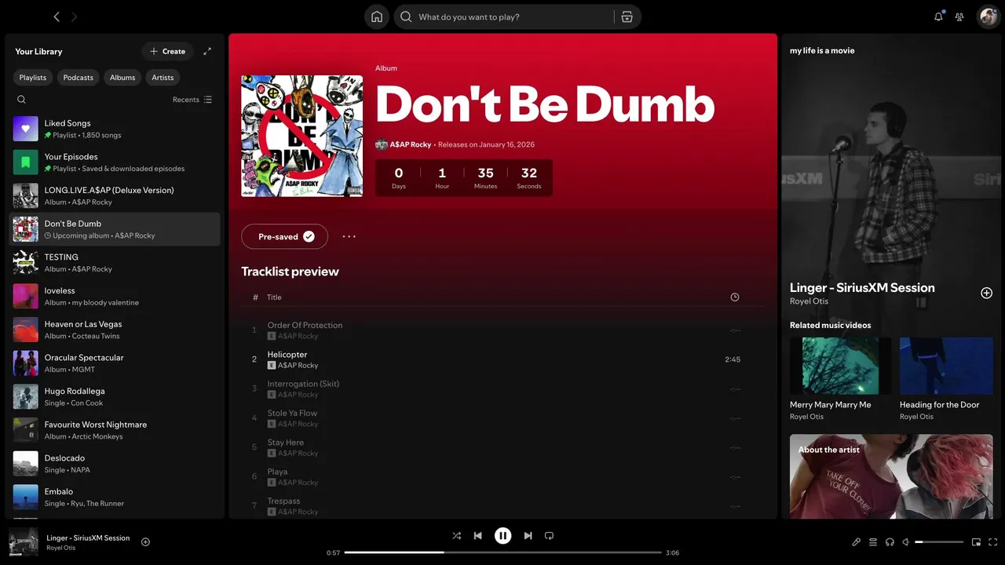1005x565 pixels.
Task: Filter library by Playlists
Action: (x=33, y=77)
